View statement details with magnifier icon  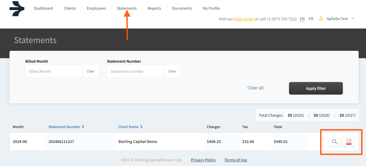pos(334,142)
